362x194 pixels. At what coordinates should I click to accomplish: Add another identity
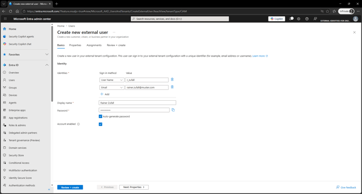tap(105, 94)
